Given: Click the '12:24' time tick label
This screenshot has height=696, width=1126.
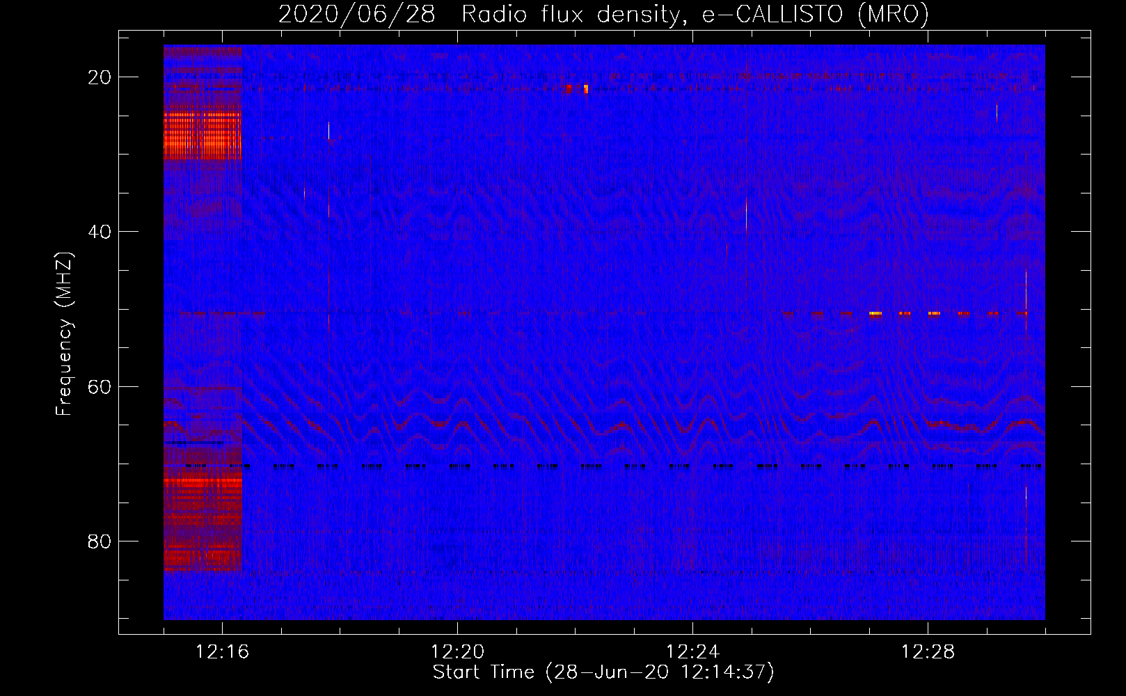Looking at the screenshot, I should (692, 652).
